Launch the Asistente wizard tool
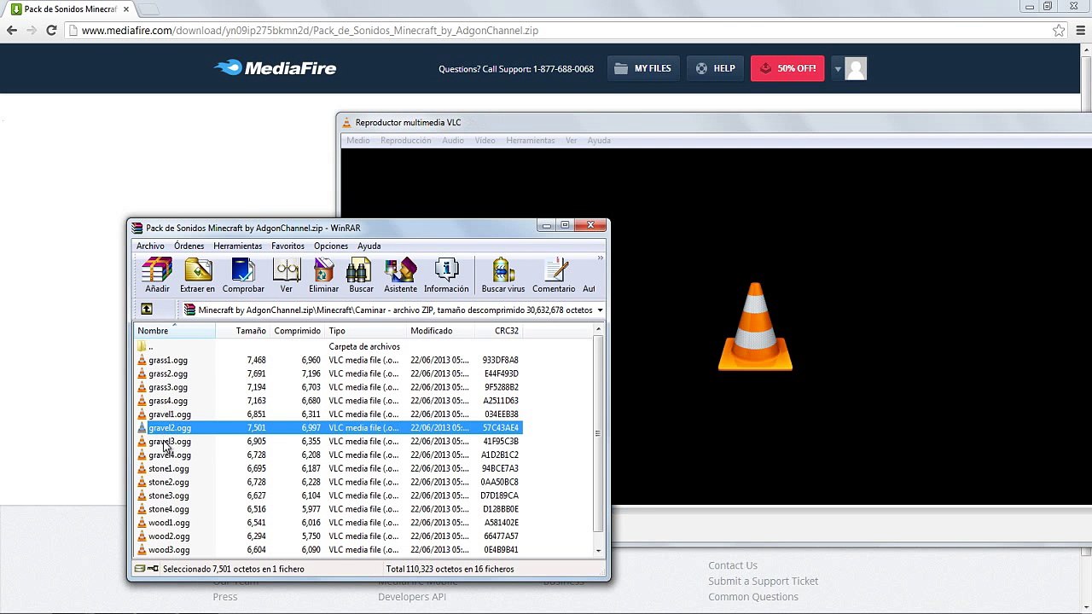The width and height of the screenshot is (1092, 614). [x=400, y=275]
